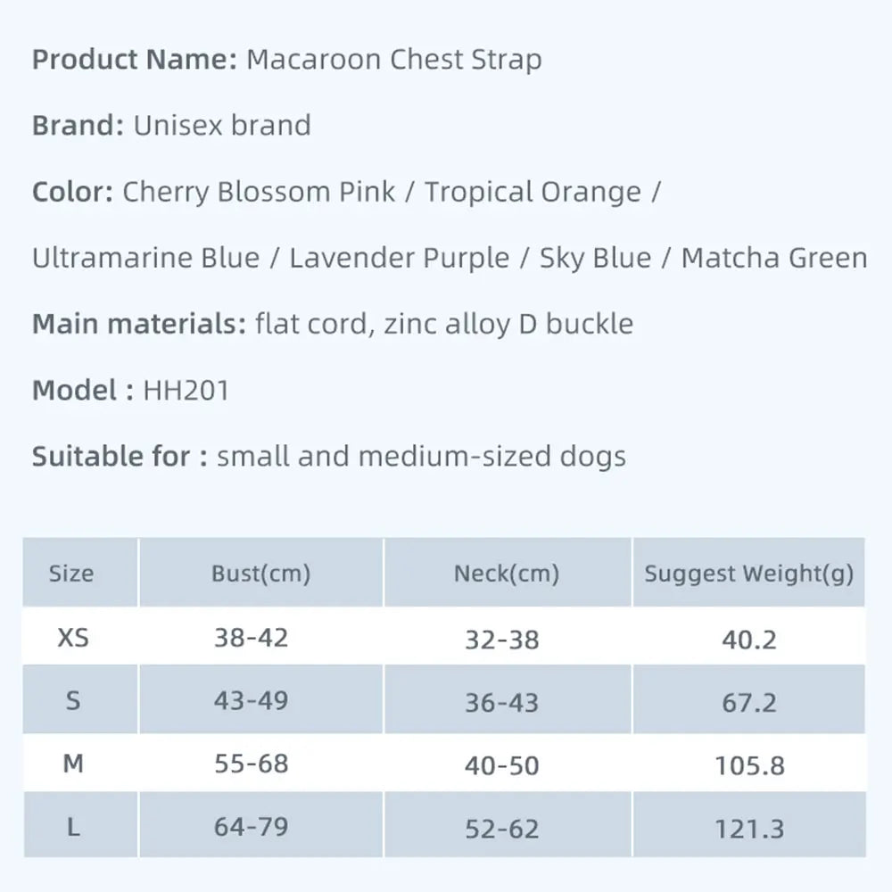Click the L size row label
Viewport: 892px width, 892px height.
click(73, 827)
